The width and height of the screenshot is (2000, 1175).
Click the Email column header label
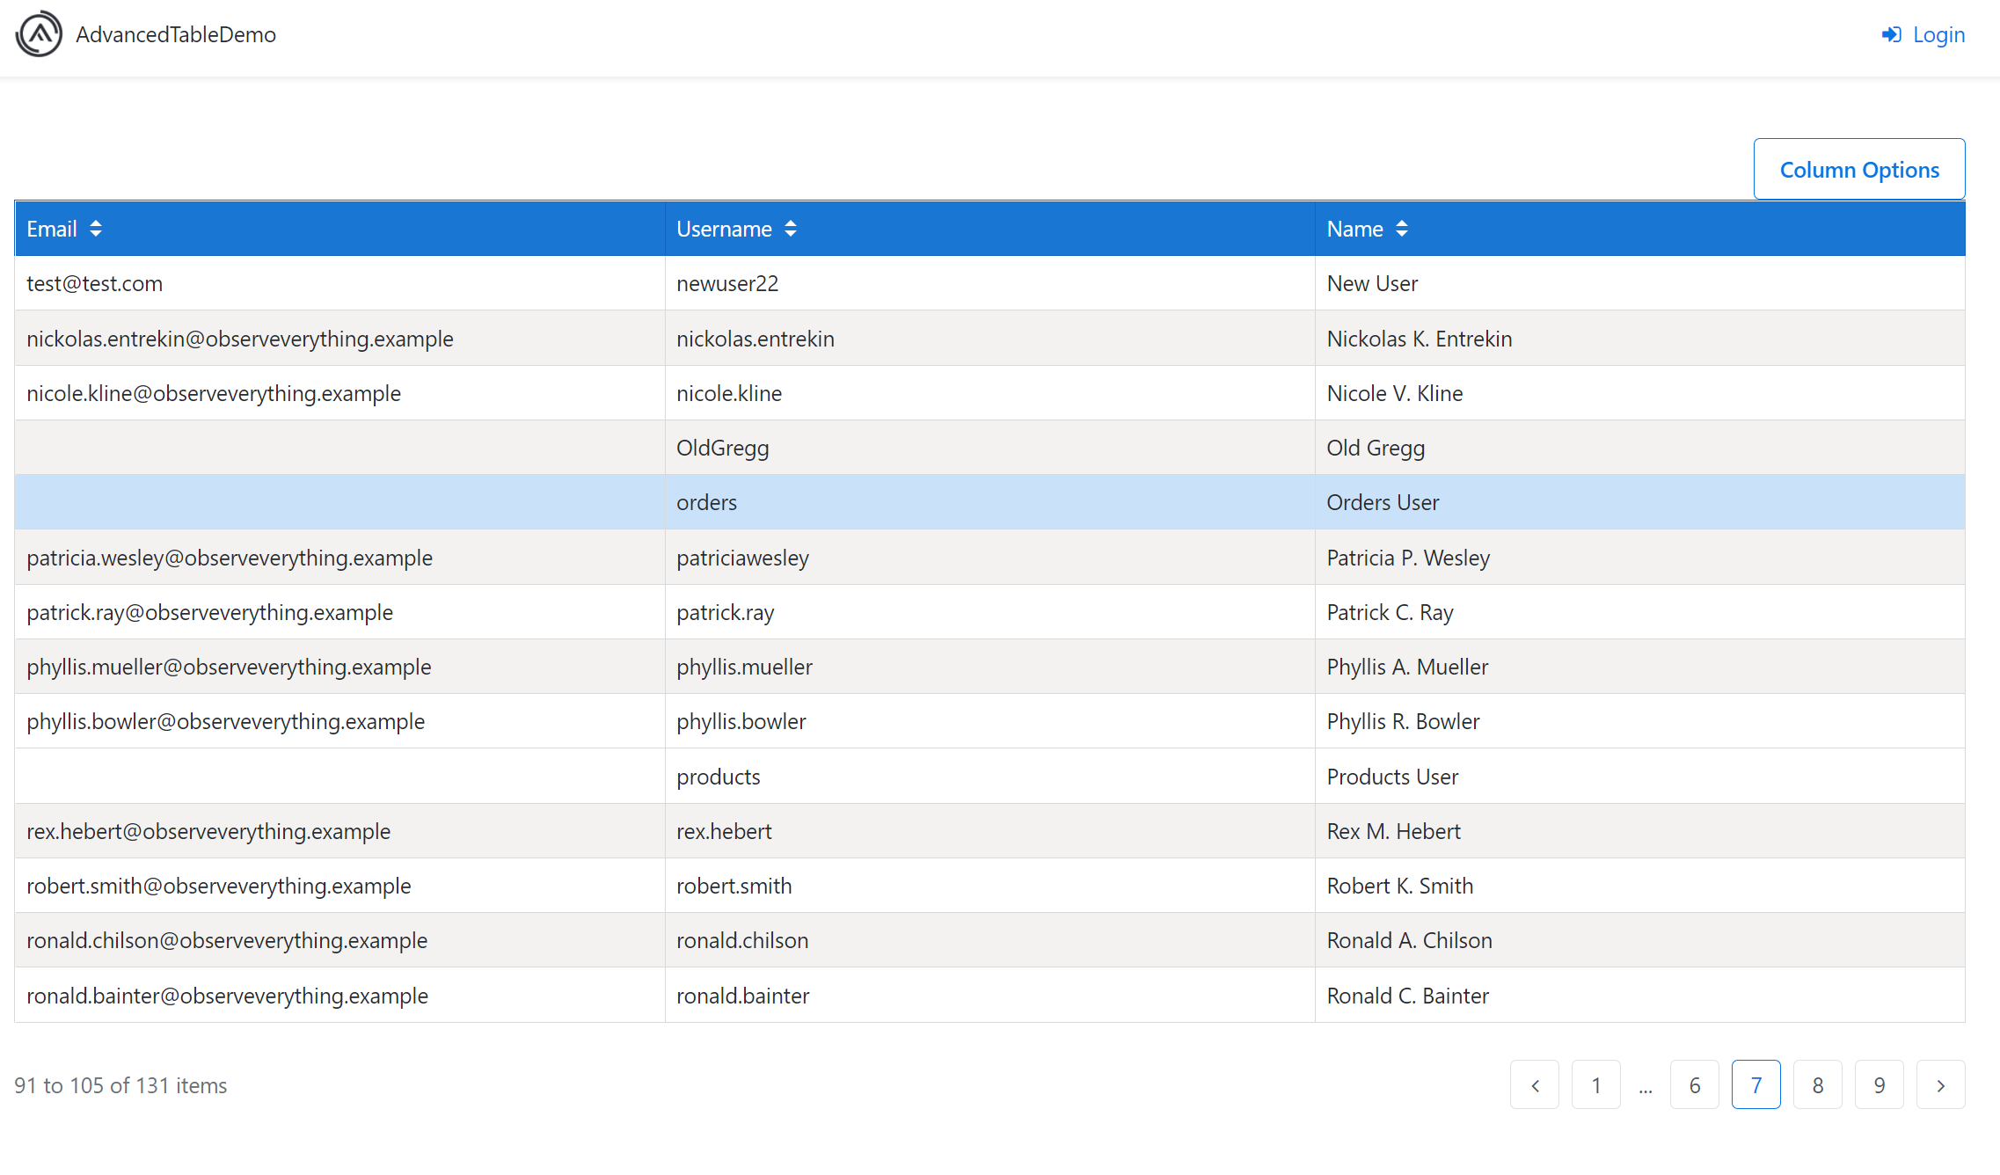point(52,229)
